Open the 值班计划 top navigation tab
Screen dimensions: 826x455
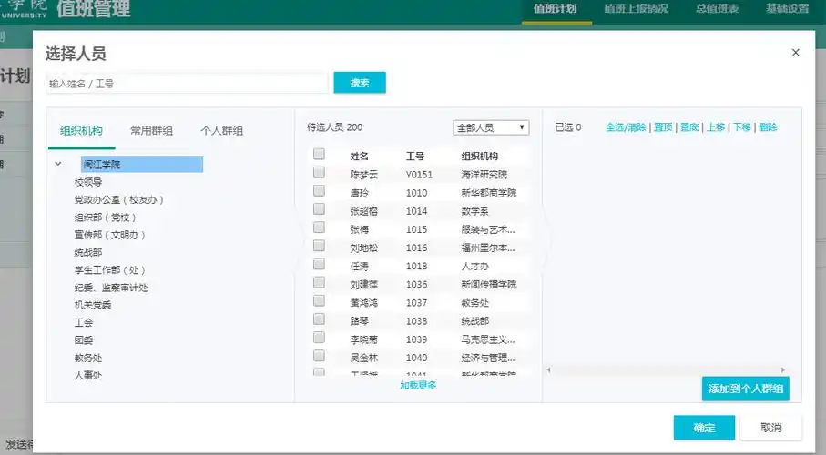556,8
